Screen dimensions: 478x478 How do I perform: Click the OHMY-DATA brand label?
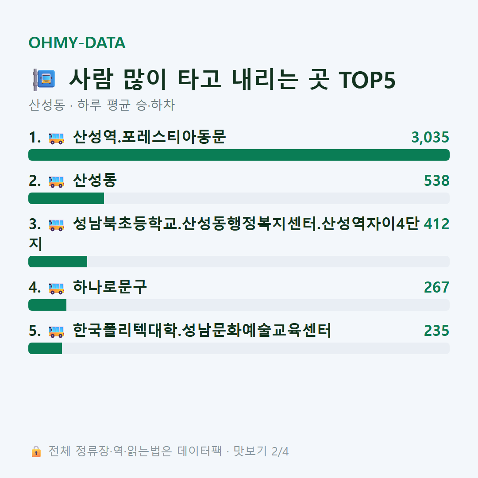point(77,42)
